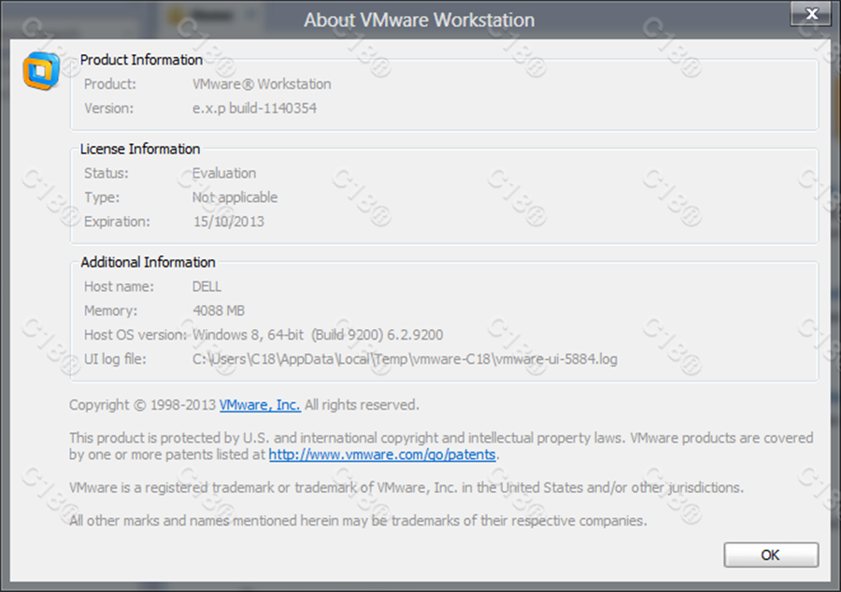Image resolution: width=841 pixels, height=592 pixels.
Task: Select the Additional Information group heading
Action: click(148, 262)
